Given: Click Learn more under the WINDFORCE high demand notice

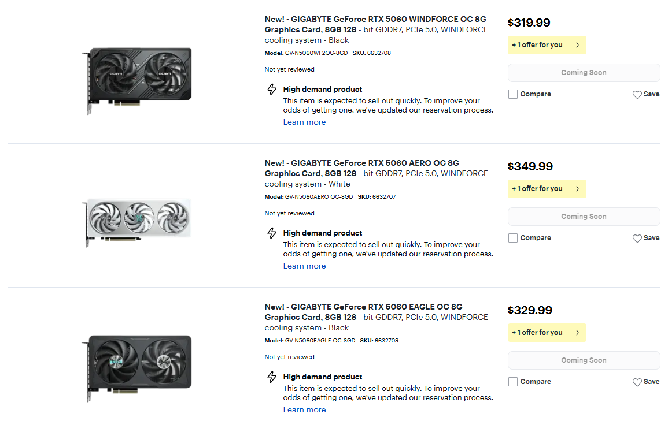Looking at the screenshot, I should tap(304, 122).
